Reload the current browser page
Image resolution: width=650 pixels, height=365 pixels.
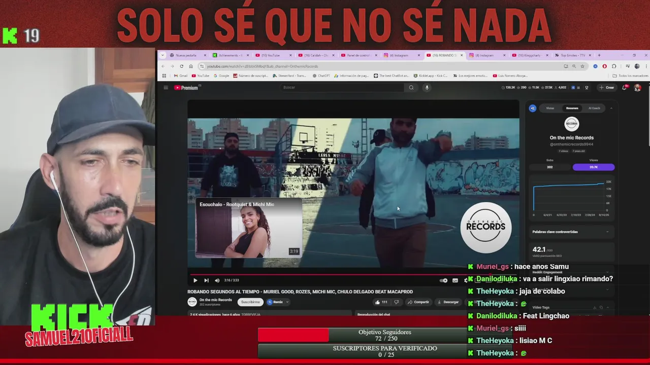181,66
